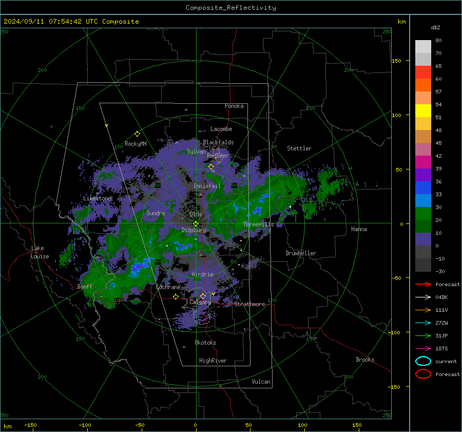Image resolution: width=462 pixels, height=432 pixels.
Task: Click the RockyMH label
Action: click(x=136, y=144)
